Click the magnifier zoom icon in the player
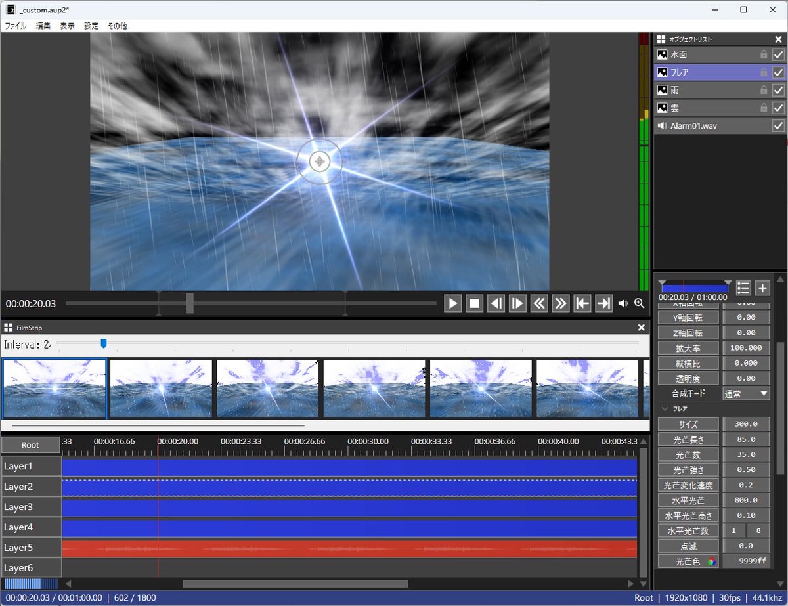 (x=639, y=303)
